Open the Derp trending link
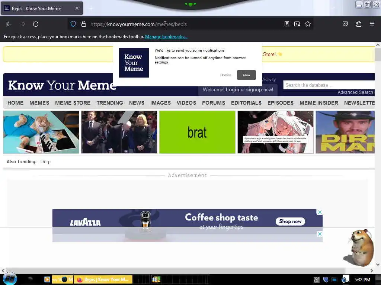 (45, 162)
